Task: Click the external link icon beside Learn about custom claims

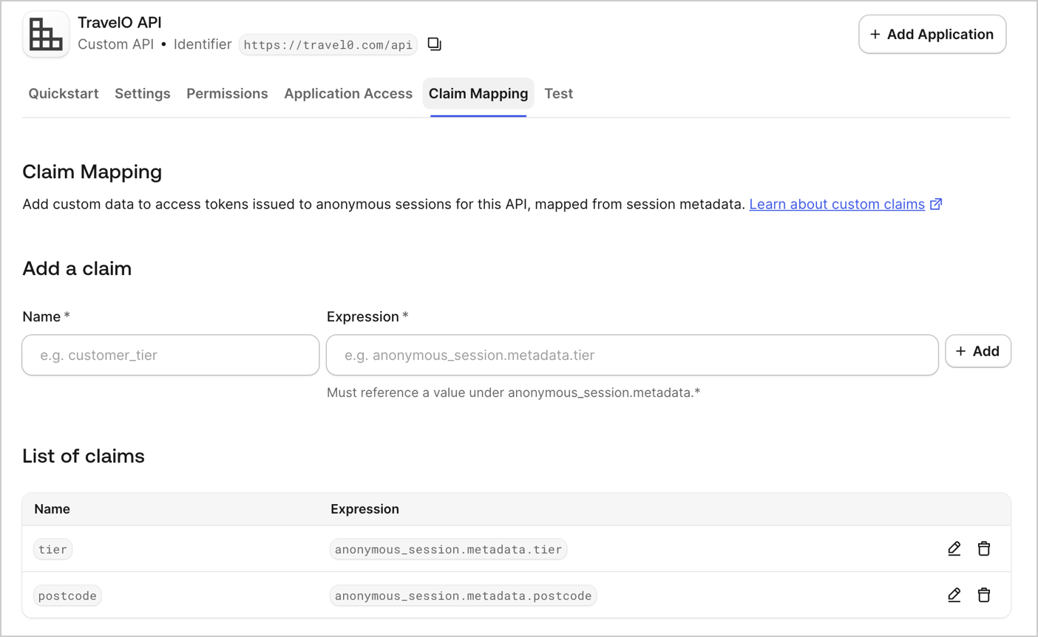Action: click(x=936, y=204)
